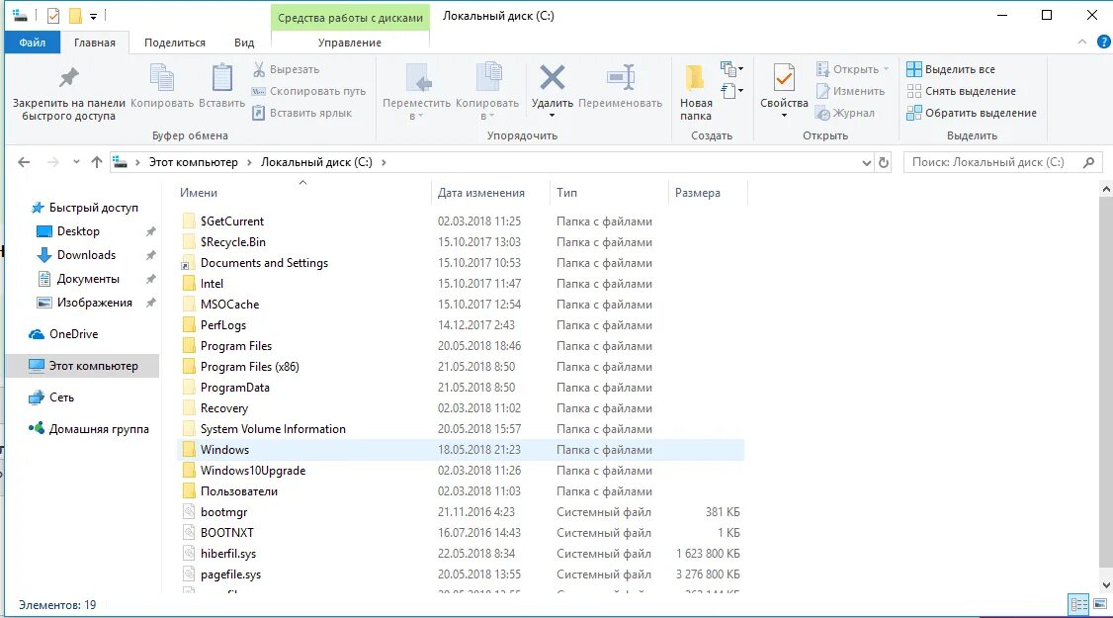Screen dimensions: 1113x618
Task: Collapse the ribbon chevron
Action: click(1081, 42)
